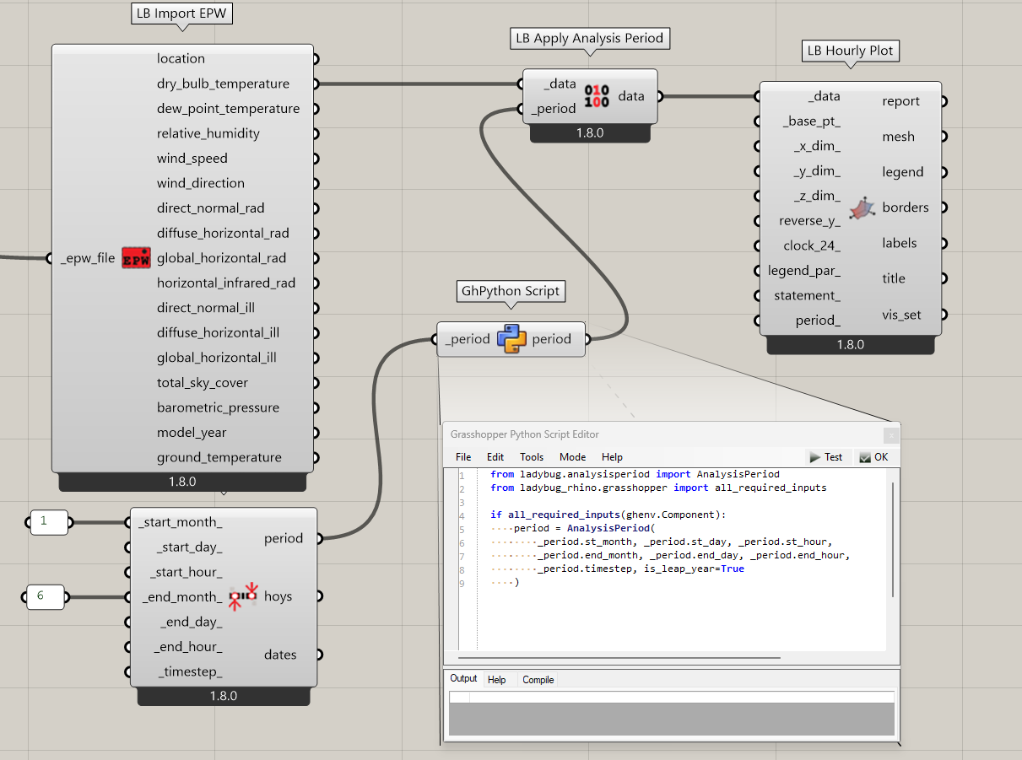Click the vis_set output on Hourly Plot

901,315
